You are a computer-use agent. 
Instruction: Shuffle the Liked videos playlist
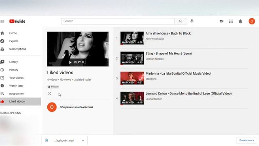pos(49,94)
